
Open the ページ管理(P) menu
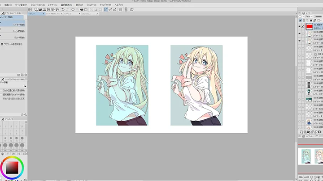[x=21, y=5]
